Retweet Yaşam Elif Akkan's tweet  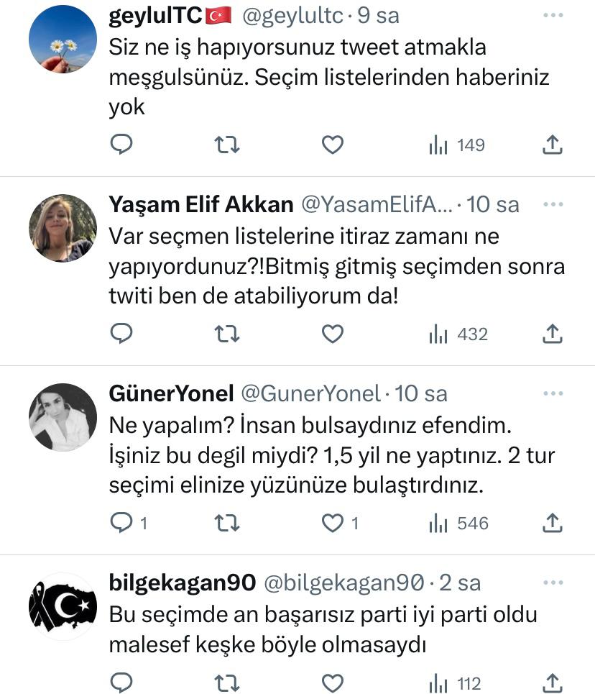(x=227, y=334)
